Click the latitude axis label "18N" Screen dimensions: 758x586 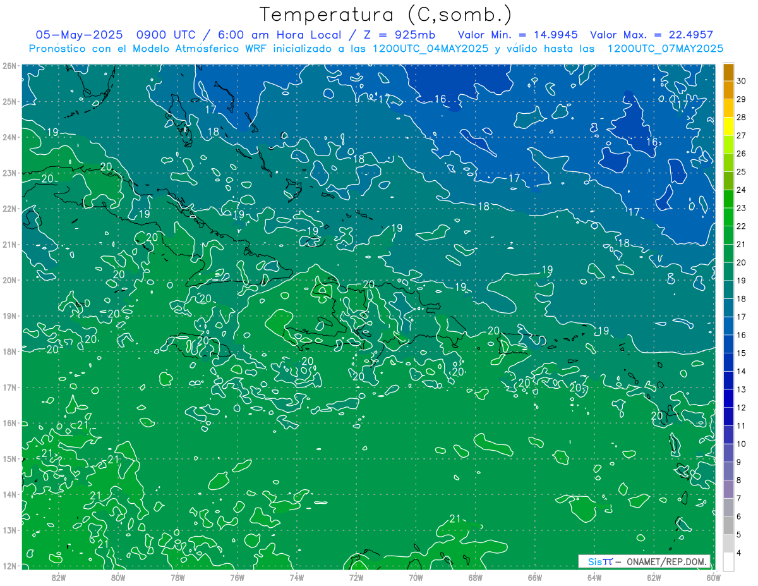9,351
